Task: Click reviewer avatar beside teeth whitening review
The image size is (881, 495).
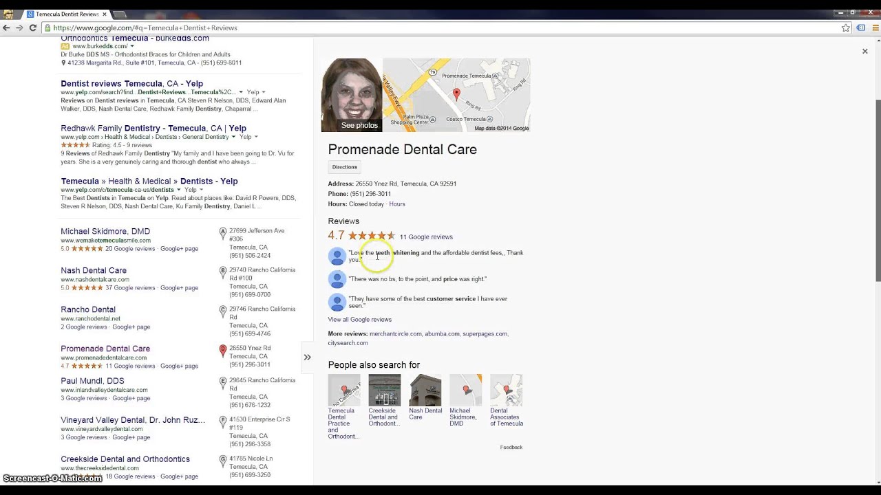Action: click(337, 256)
